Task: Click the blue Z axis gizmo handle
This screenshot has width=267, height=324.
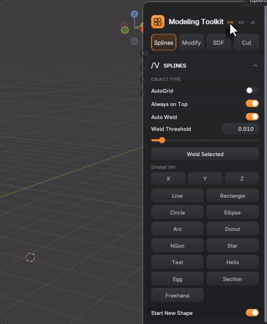Action: pos(135,14)
